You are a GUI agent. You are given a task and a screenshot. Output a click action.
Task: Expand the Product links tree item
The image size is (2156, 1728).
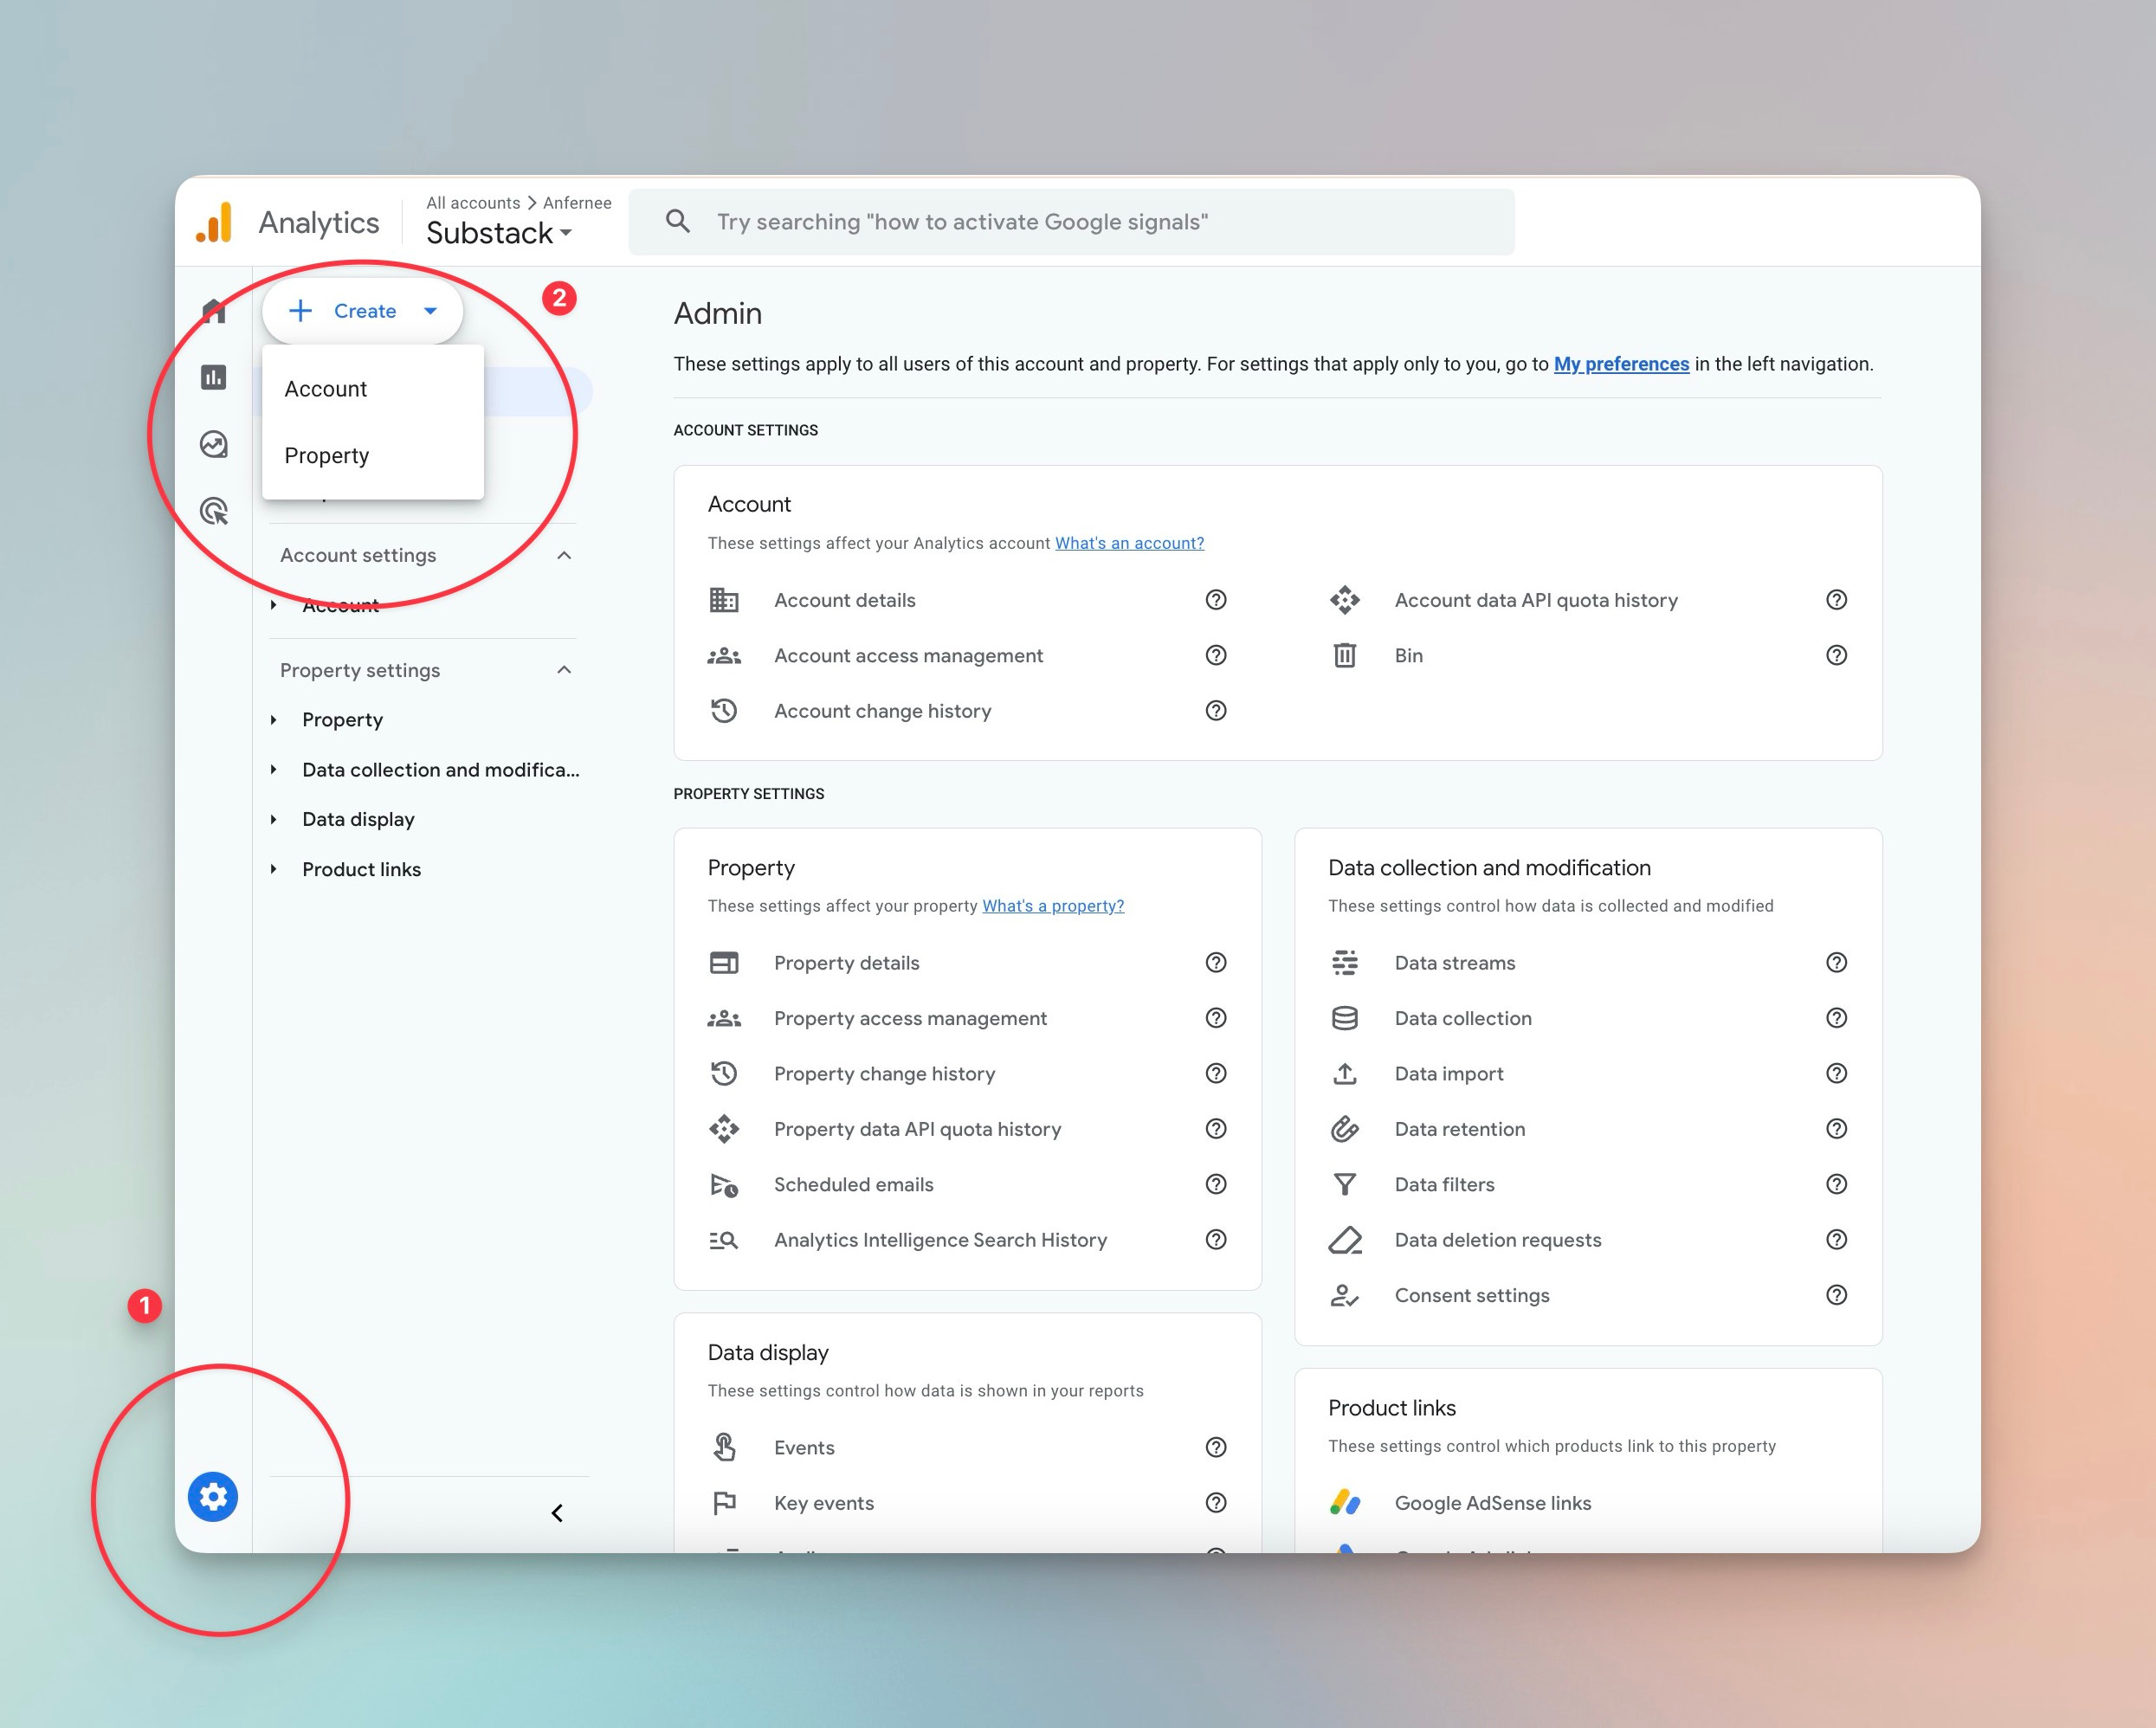coord(273,869)
